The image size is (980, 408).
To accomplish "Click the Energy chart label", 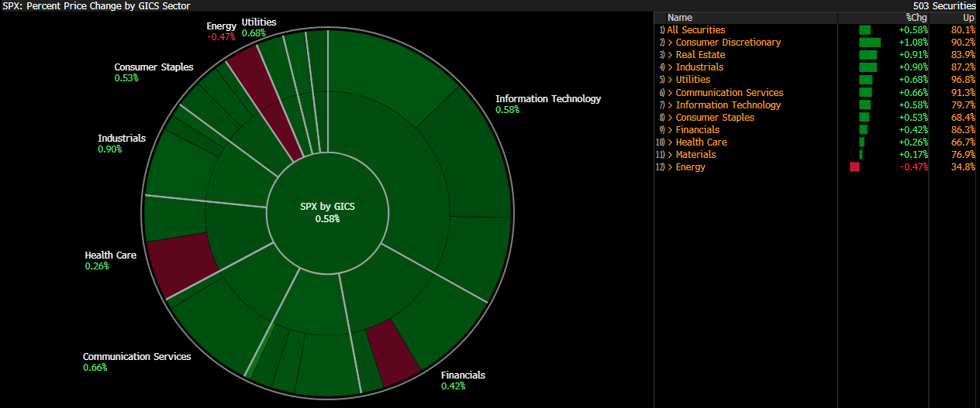I will [221, 26].
